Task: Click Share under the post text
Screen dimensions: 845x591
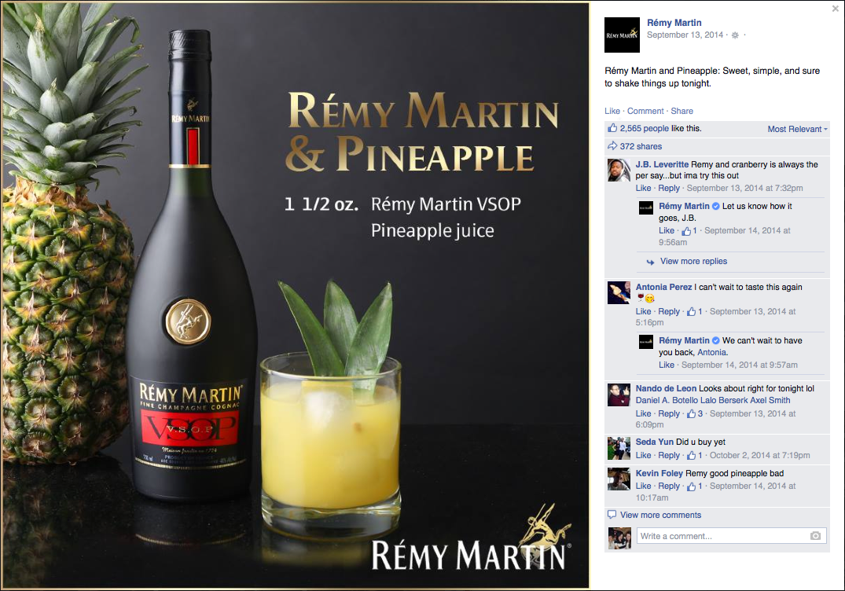Action: tap(682, 111)
